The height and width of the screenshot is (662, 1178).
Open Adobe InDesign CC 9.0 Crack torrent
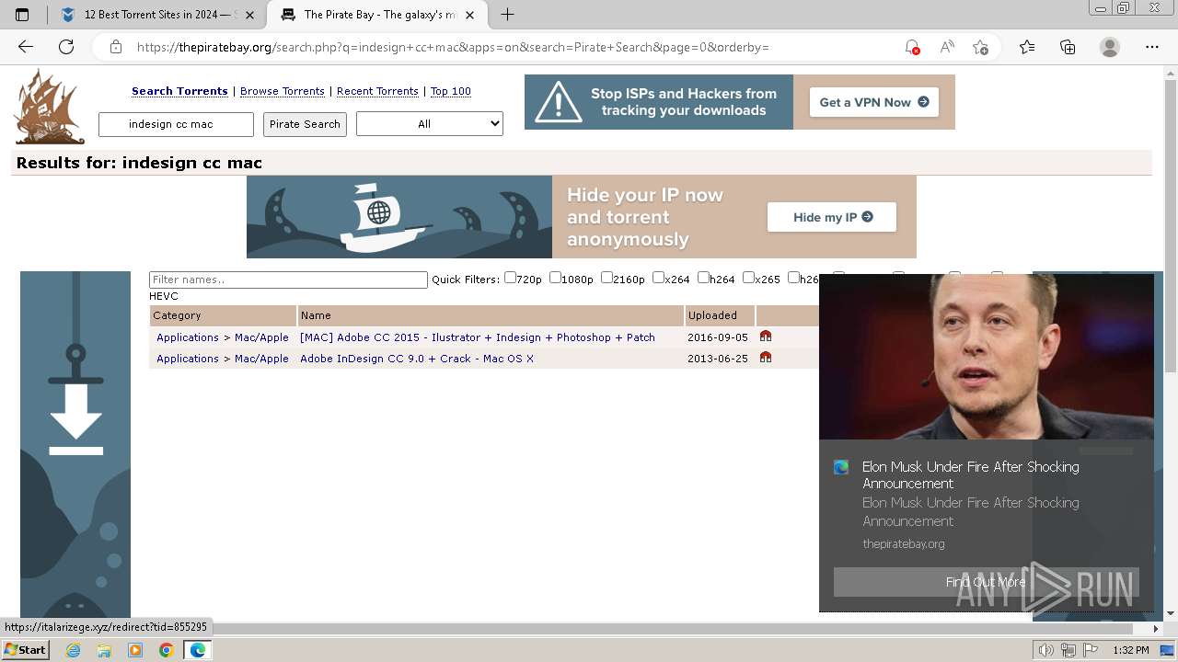click(417, 359)
